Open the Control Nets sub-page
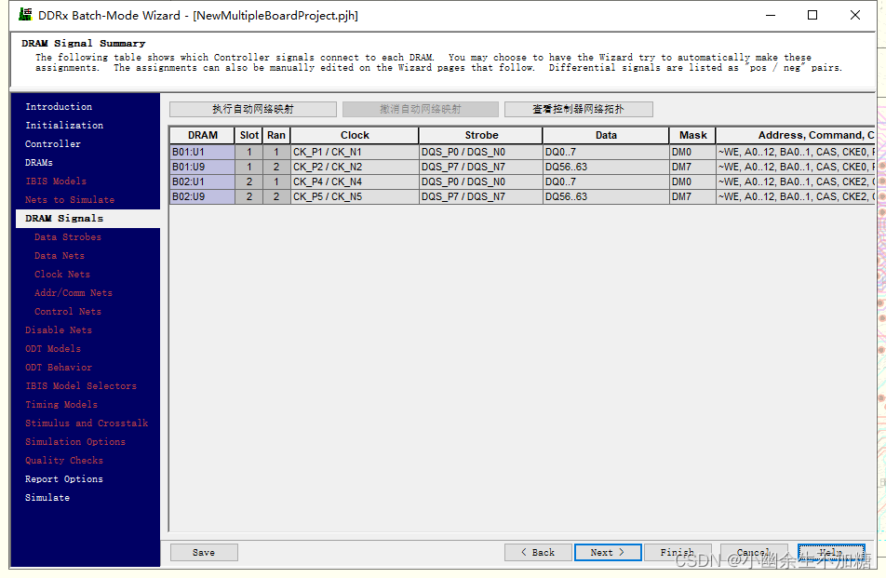Screen dimensions: 886x578 pyautogui.click(x=67, y=312)
